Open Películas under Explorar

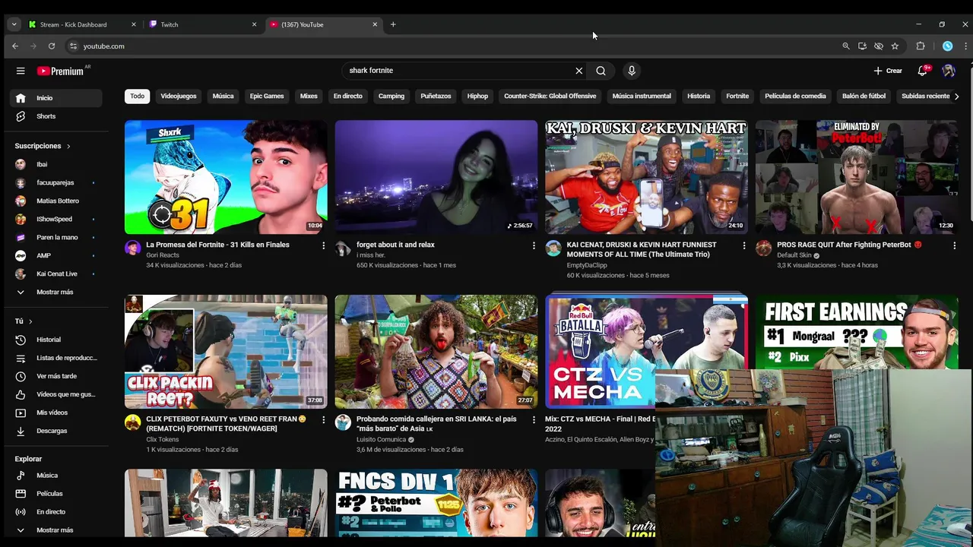point(56,494)
